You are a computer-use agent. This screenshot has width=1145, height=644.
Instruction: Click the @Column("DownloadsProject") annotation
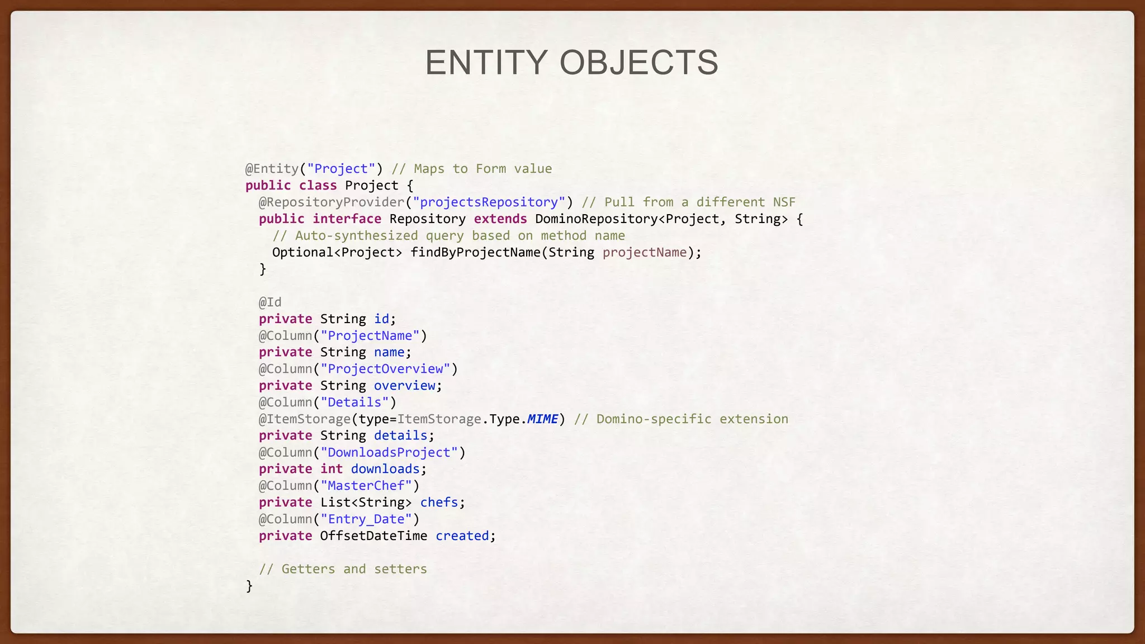362,452
